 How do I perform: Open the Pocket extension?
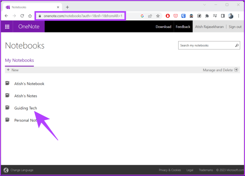pos(176,16)
